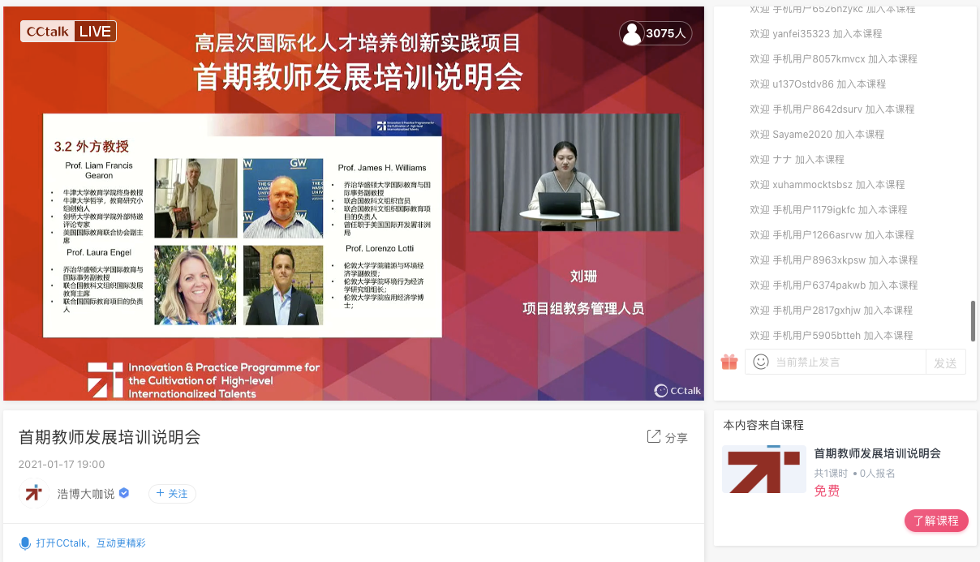Click the chat panel scrollbar
This screenshot has height=562, width=980.
click(x=971, y=320)
